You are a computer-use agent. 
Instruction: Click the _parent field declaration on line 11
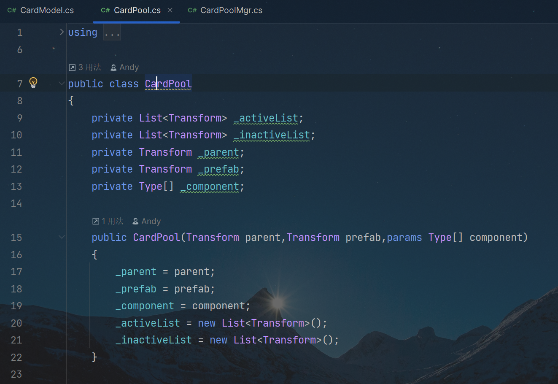(x=218, y=152)
